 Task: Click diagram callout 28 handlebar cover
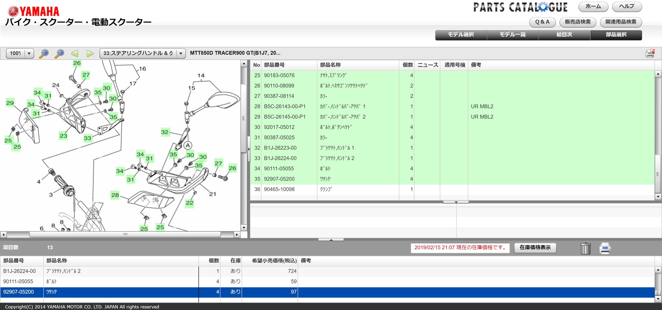pyautogui.click(x=115, y=195)
